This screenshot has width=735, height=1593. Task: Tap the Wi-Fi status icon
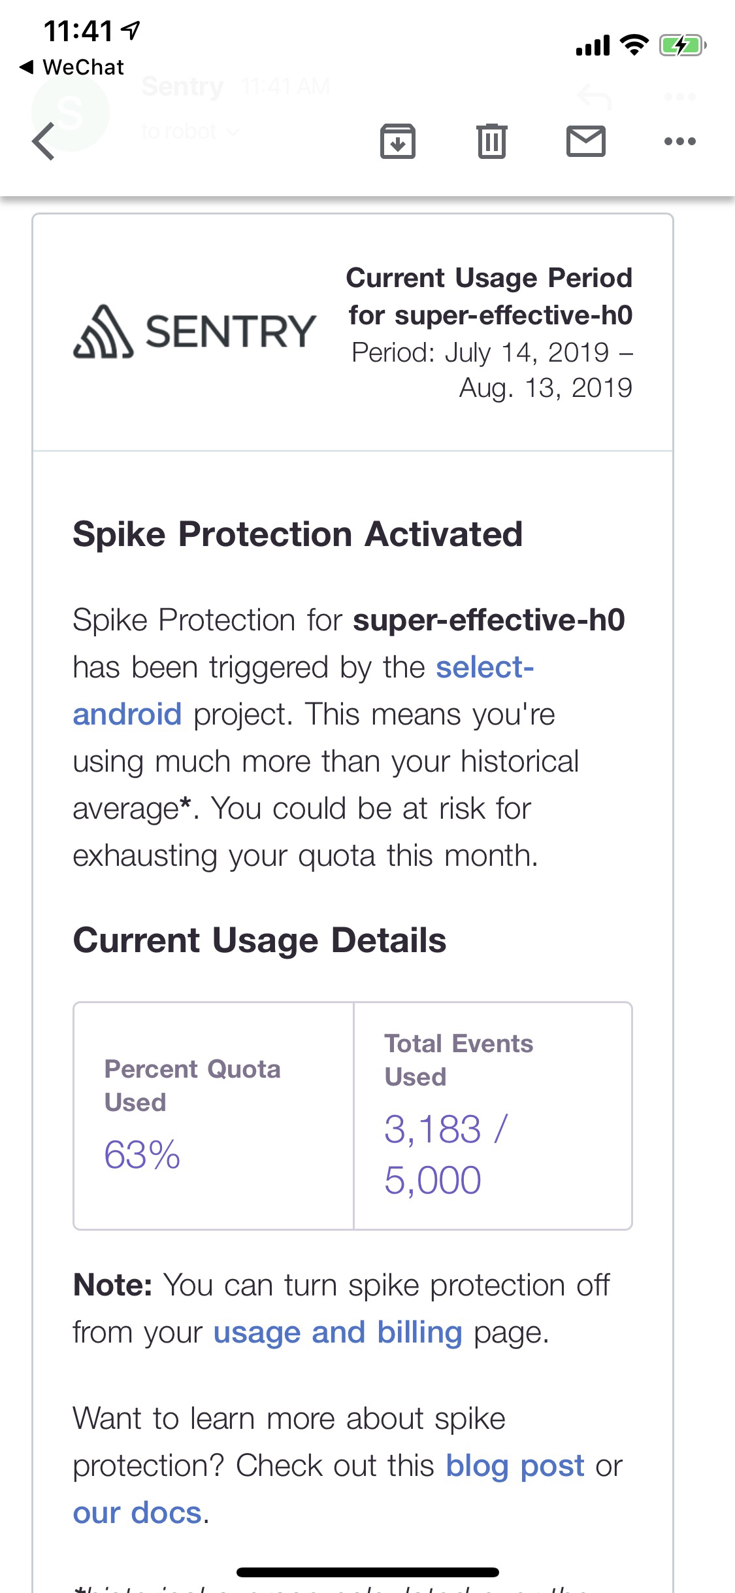pyautogui.click(x=633, y=45)
